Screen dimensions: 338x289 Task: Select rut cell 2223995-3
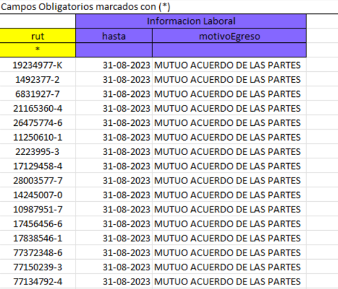tap(37, 151)
